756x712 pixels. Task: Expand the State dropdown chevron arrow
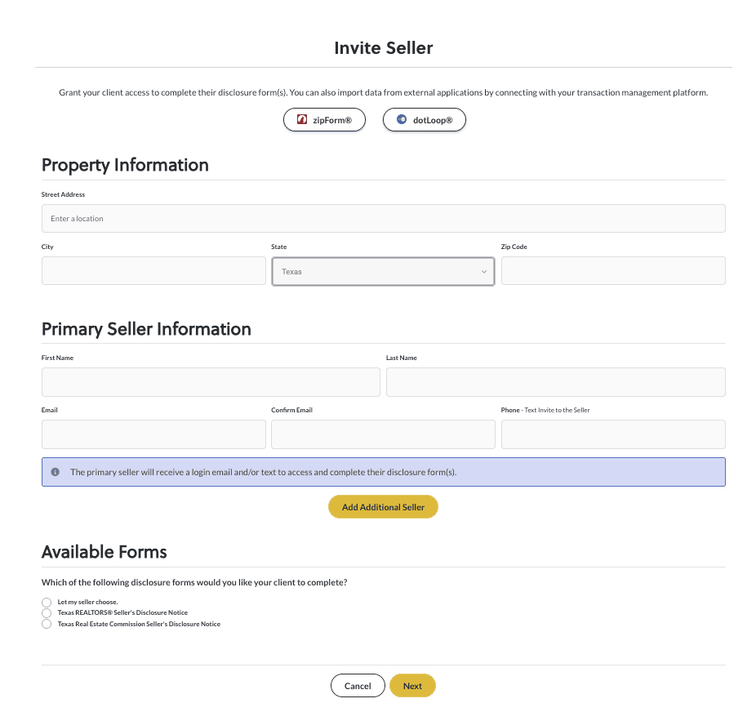pos(484,271)
